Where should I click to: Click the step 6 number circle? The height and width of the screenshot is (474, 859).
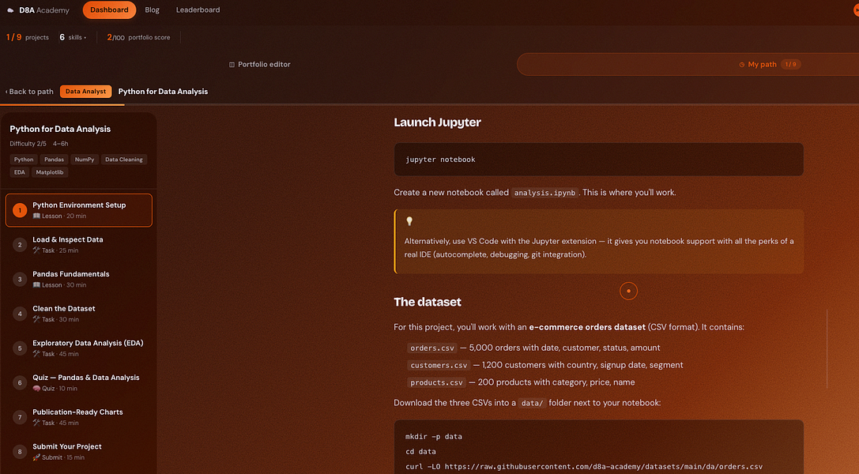(x=20, y=382)
